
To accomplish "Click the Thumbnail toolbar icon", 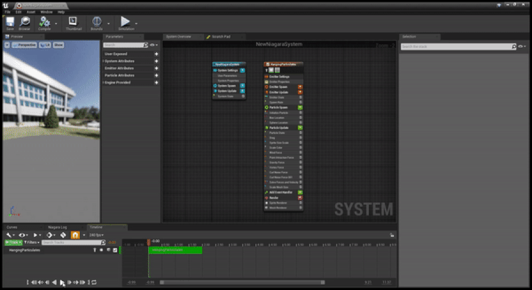I will (x=73, y=22).
